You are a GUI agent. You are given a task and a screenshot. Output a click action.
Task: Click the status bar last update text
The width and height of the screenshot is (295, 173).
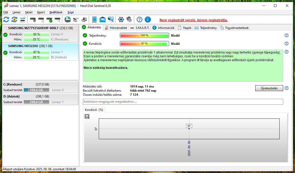(x=39, y=169)
